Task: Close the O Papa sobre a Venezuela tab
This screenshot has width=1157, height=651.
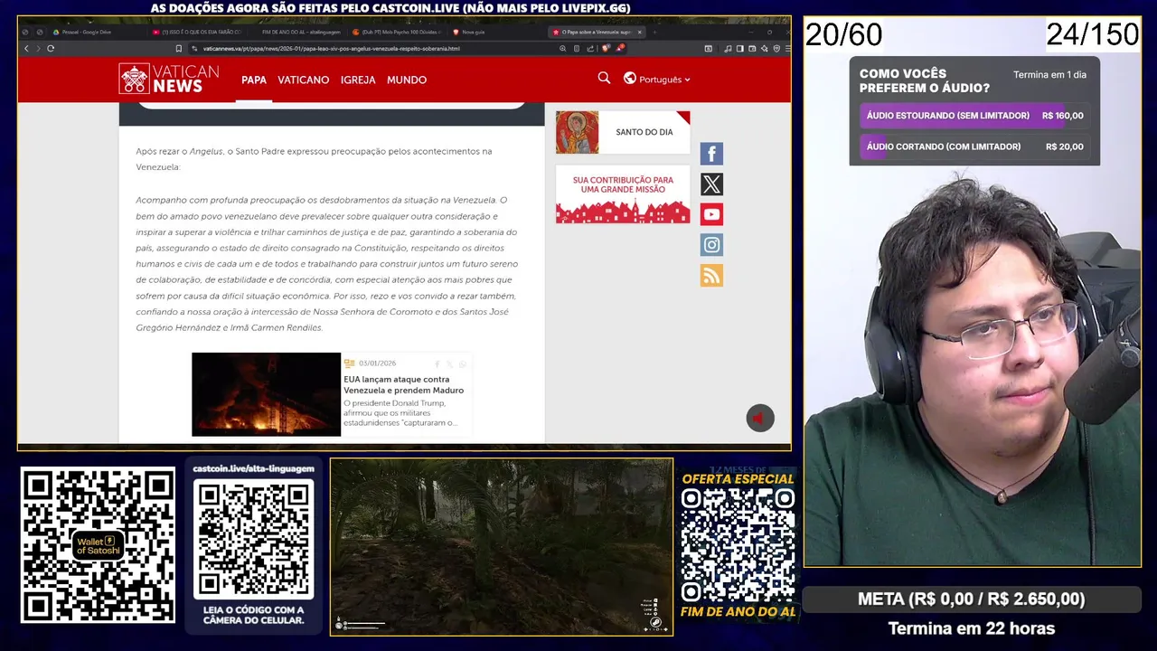Action: click(640, 32)
